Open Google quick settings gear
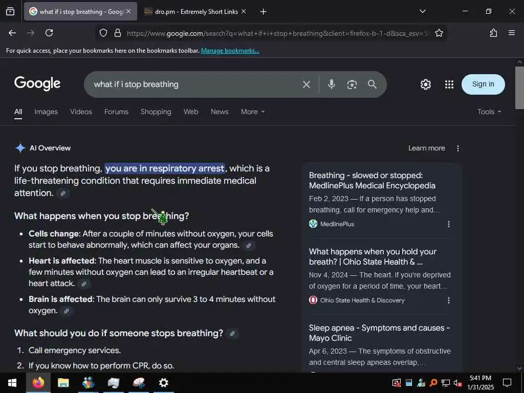524x393 pixels. click(x=425, y=84)
